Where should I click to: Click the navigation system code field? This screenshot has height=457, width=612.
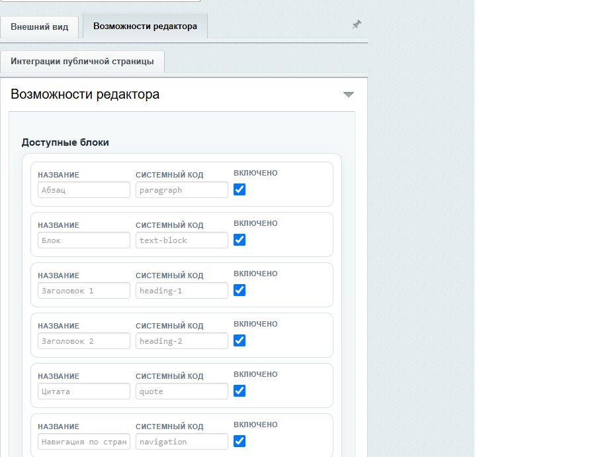click(182, 442)
